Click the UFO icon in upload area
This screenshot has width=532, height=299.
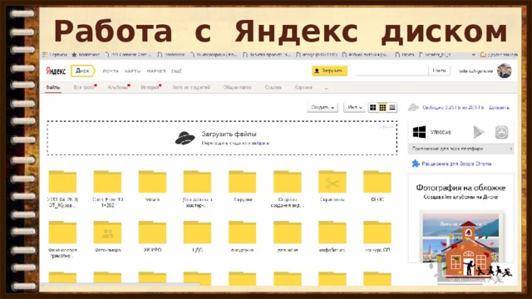(185, 138)
